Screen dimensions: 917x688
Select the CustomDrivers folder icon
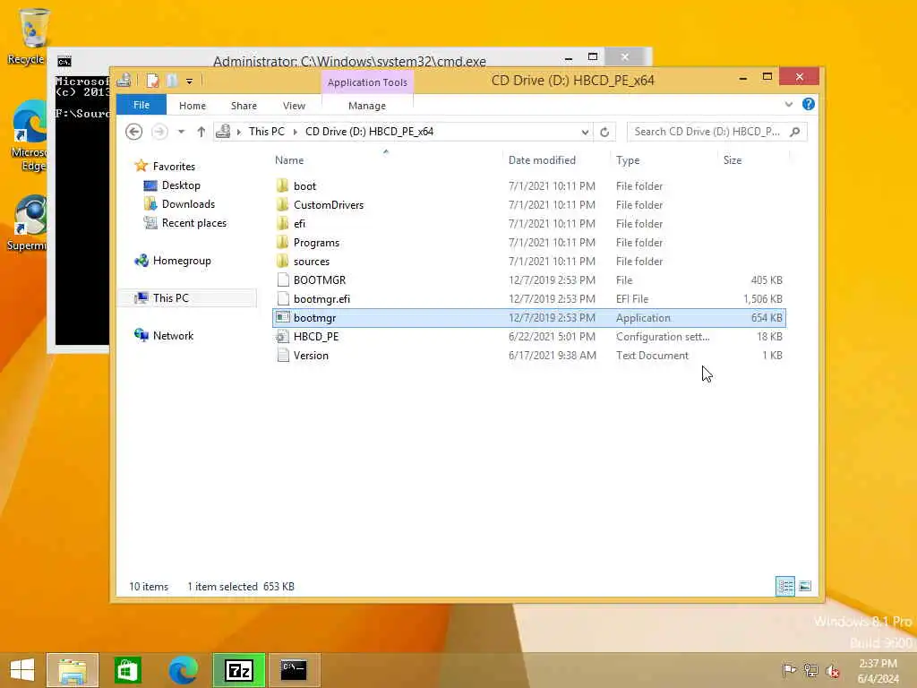tap(282, 205)
